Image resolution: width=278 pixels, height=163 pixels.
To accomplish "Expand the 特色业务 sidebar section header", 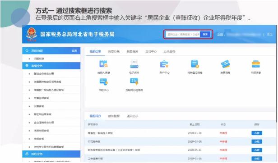I will [x=51, y=154].
